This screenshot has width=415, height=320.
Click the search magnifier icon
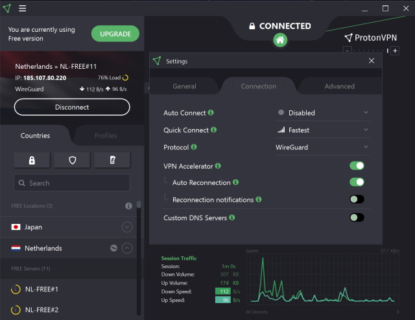21,183
